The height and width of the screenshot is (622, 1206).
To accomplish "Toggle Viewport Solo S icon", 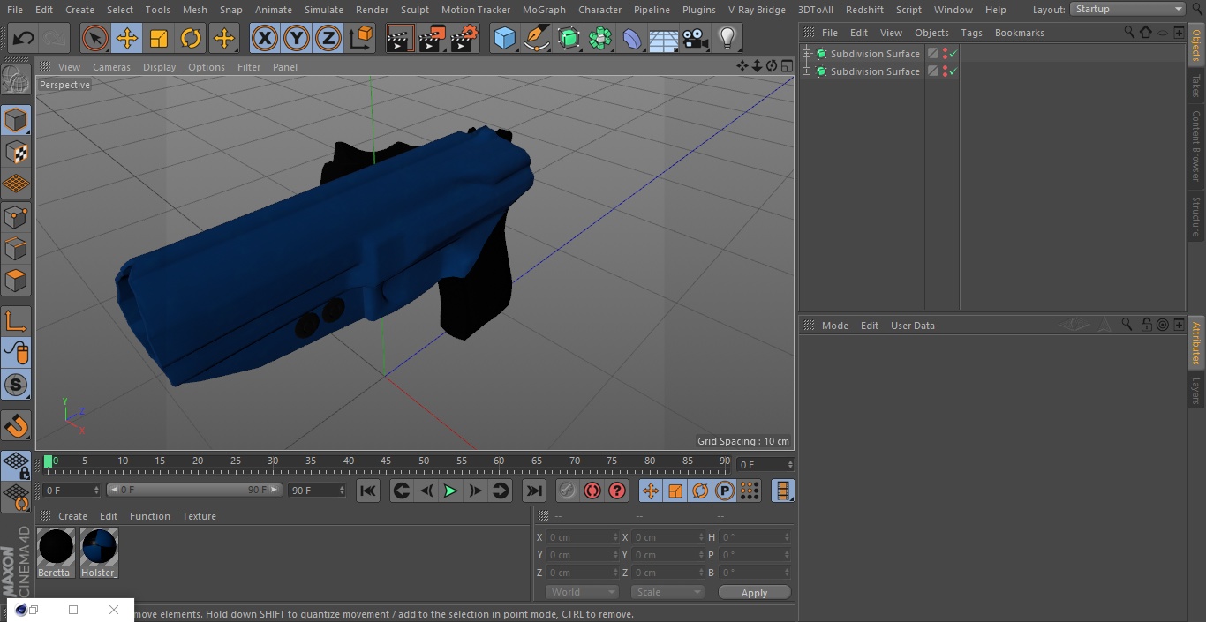I will (16, 386).
